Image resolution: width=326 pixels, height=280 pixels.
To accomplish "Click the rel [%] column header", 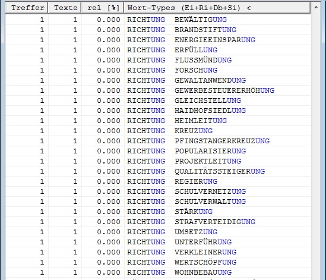I will [103, 8].
